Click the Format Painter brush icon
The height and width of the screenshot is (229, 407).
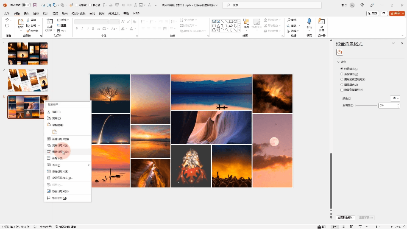28,31
